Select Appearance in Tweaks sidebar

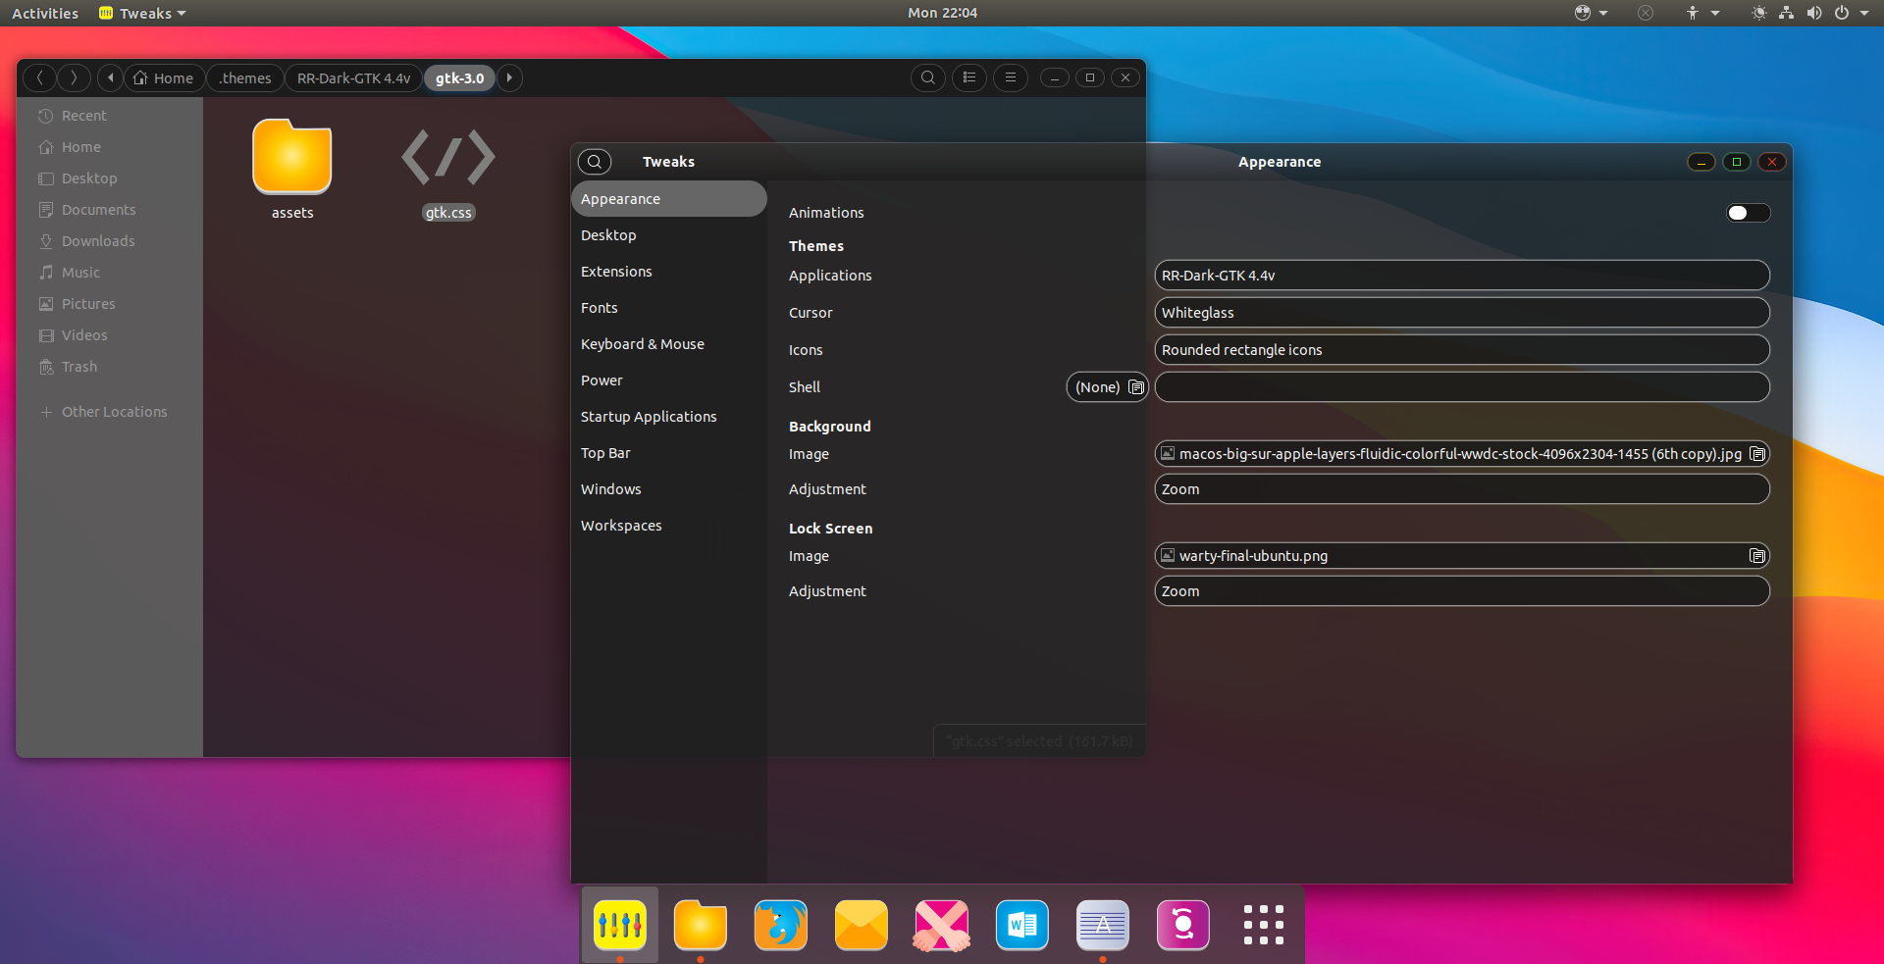[x=669, y=199]
